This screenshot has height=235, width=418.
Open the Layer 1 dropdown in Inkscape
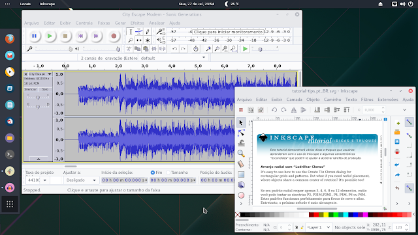tap(319, 227)
